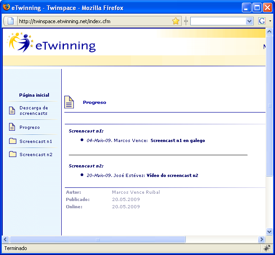Click the Progreso page heading
This screenshot has height=255, width=275.
coord(95,103)
